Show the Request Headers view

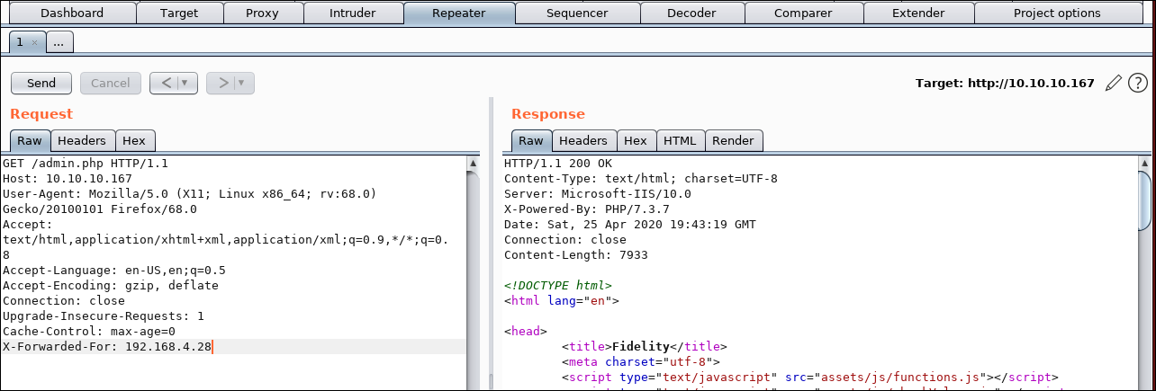pyautogui.click(x=83, y=140)
